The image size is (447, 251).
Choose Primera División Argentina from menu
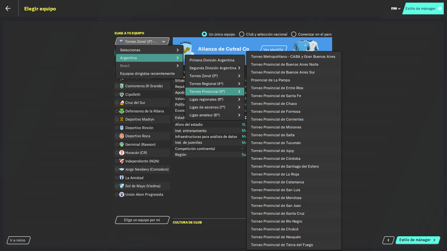pos(215,60)
